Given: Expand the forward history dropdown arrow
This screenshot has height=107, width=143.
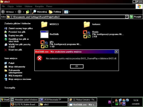Looking at the screenshot, I should click(23, 12).
